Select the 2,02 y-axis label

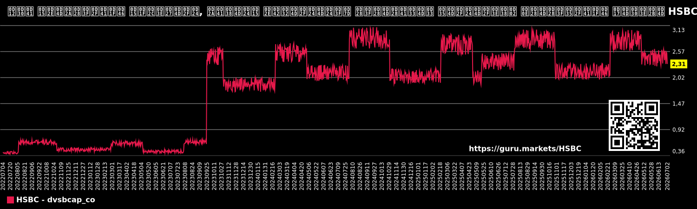coord(678,78)
